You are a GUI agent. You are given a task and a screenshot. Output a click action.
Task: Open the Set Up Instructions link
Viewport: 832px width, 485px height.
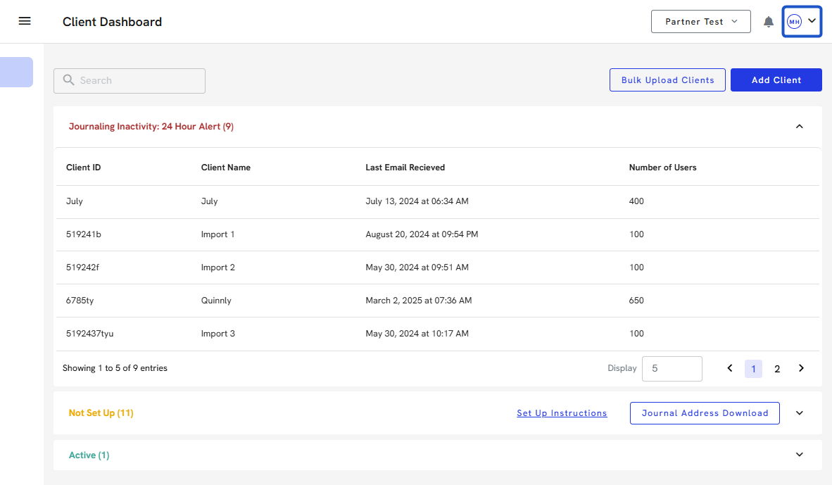coord(562,413)
